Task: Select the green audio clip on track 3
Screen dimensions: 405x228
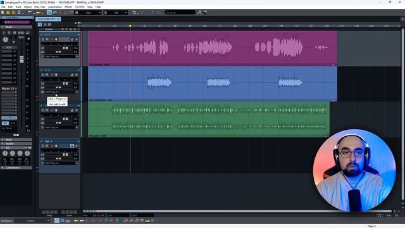Action: click(x=209, y=119)
